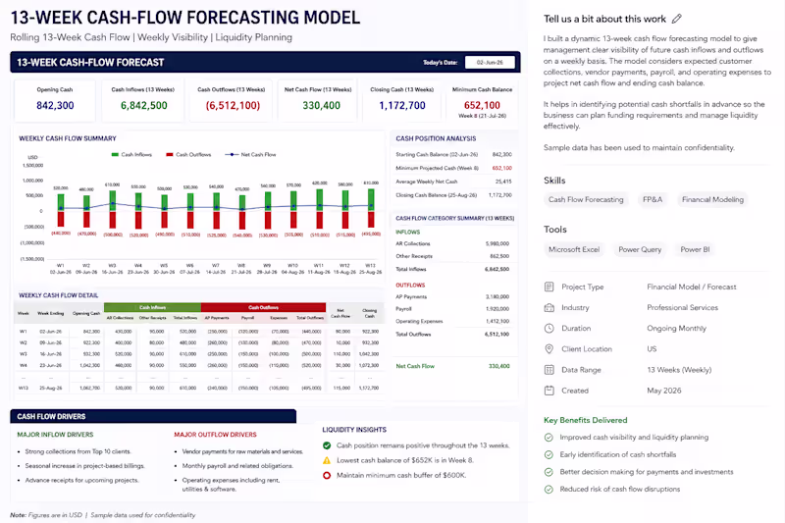
Task: Select the Power Query tool tag
Action: point(640,250)
